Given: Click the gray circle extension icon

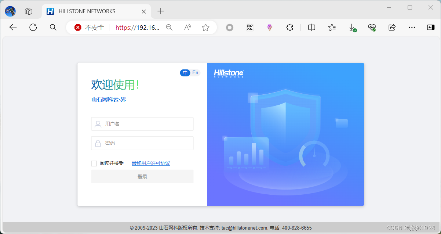Looking at the screenshot, I should (230, 27).
